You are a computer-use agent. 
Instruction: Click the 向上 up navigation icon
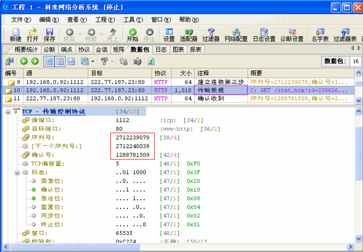pyautogui.click(x=113, y=35)
